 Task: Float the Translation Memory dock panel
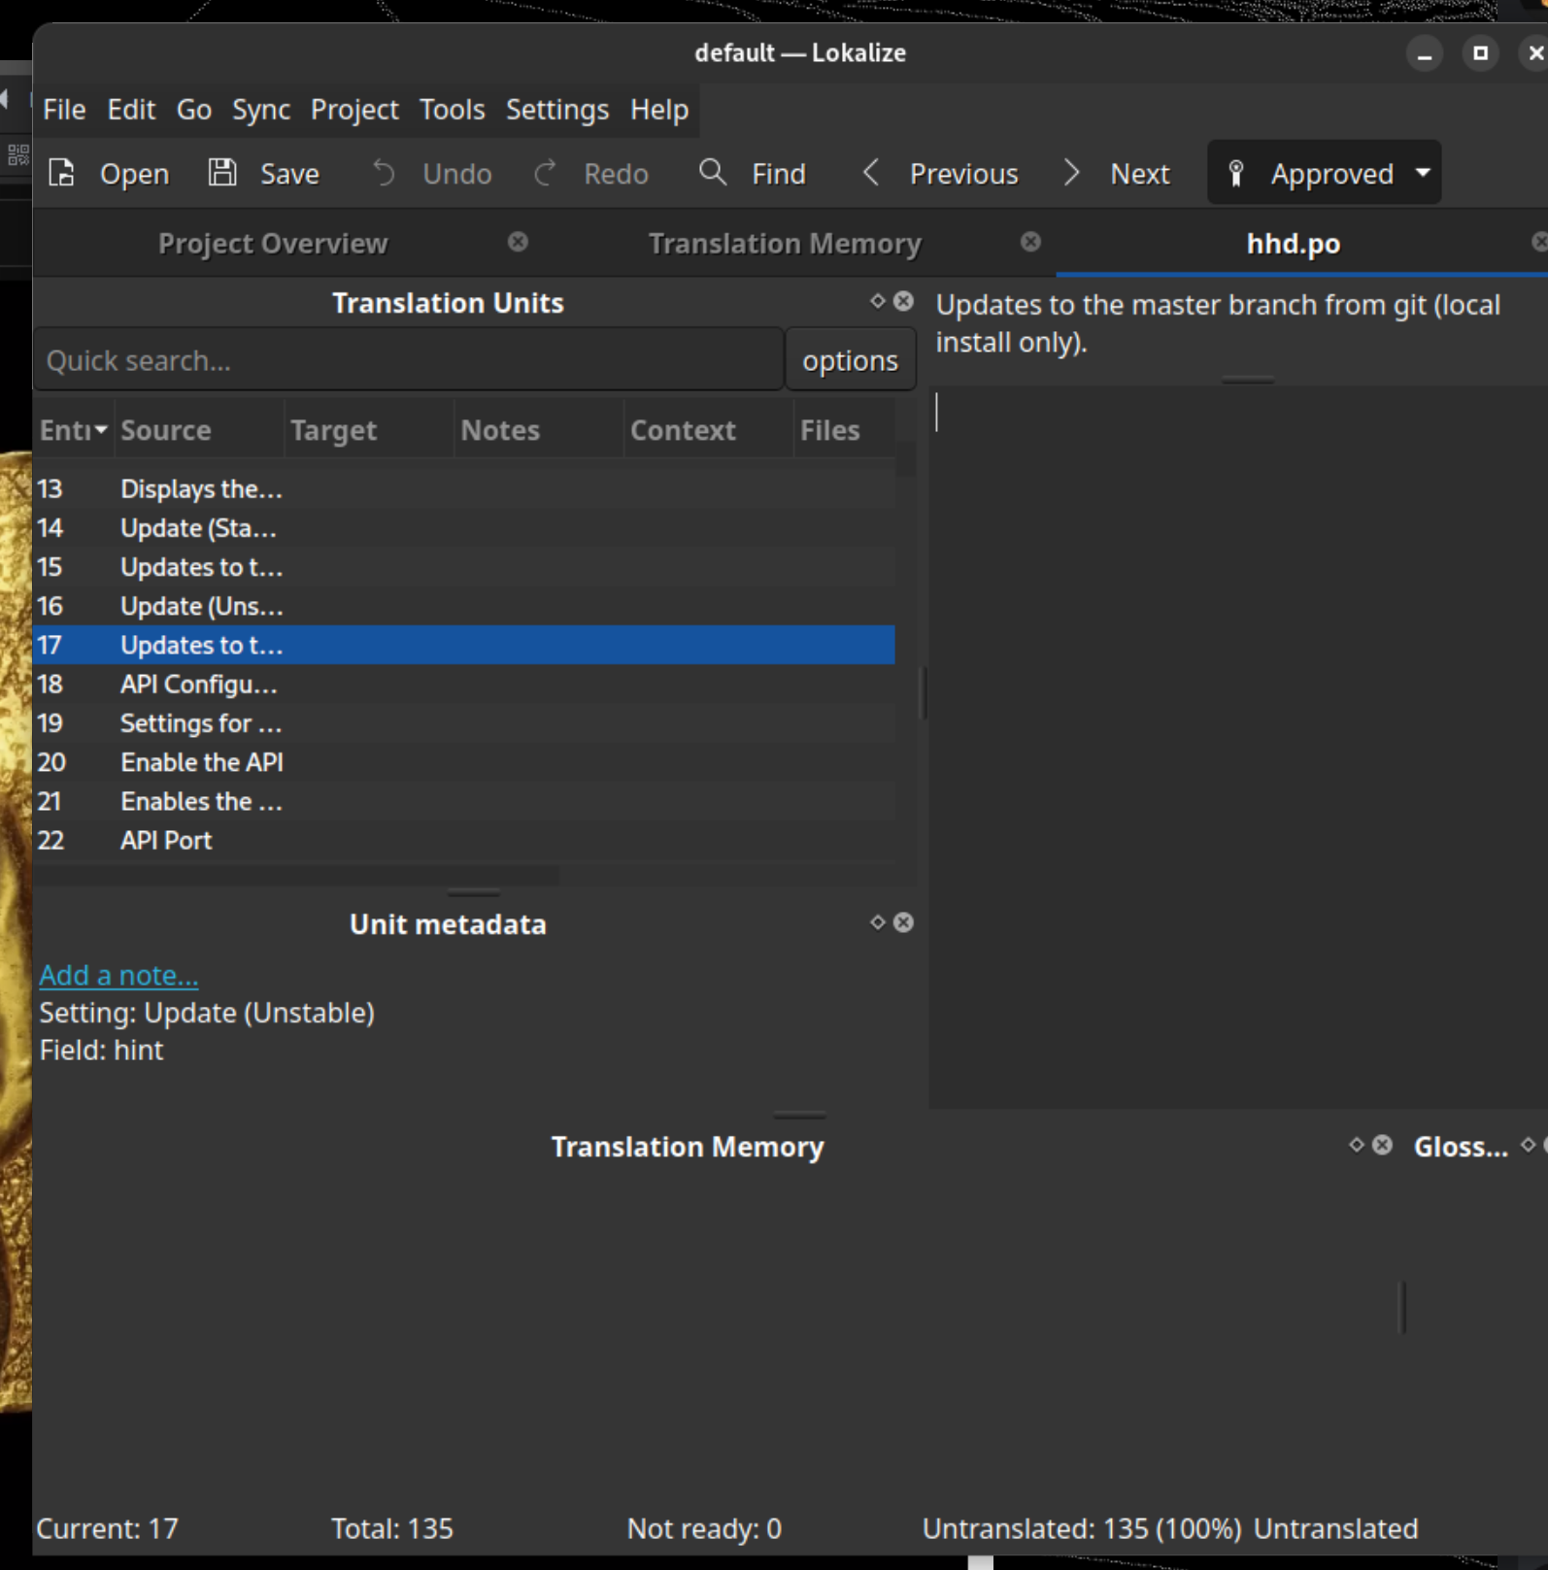[x=1357, y=1146]
